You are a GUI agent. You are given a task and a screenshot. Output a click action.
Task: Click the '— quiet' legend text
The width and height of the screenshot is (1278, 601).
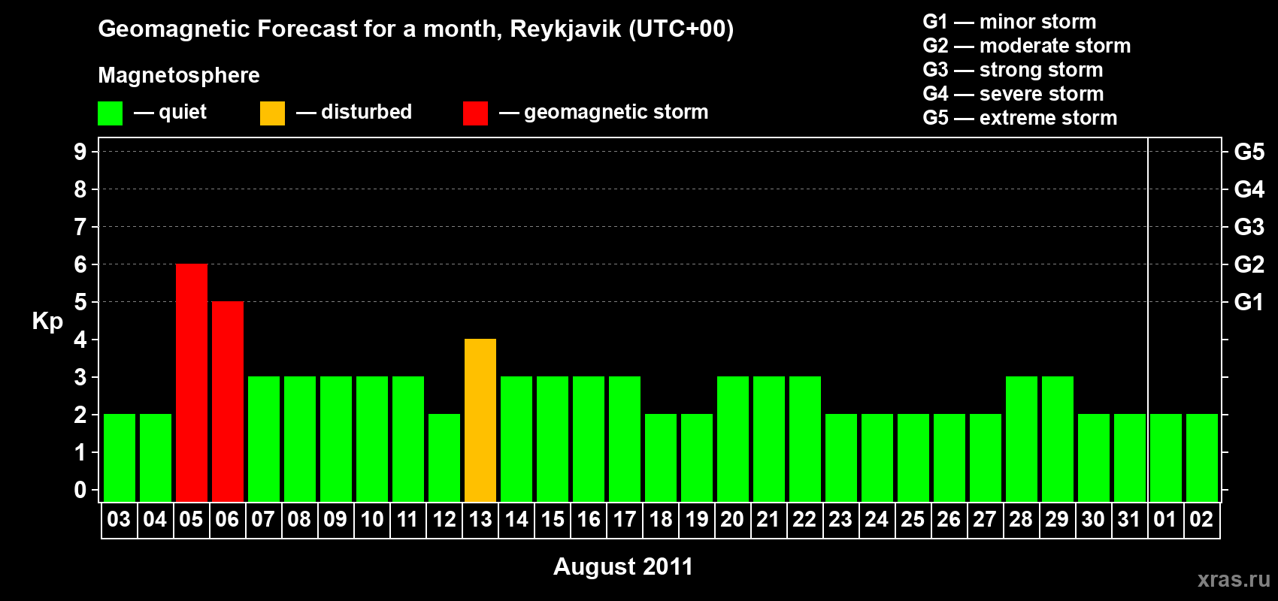click(170, 112)
